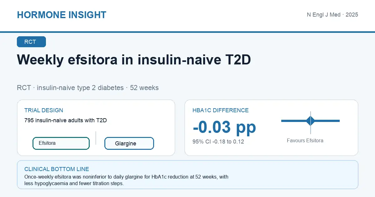Click the diamond marker on forest plot

pos(311,121)
